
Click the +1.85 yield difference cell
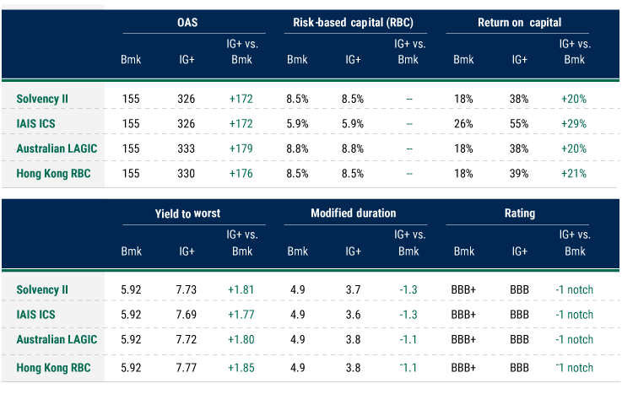(242, 368)
